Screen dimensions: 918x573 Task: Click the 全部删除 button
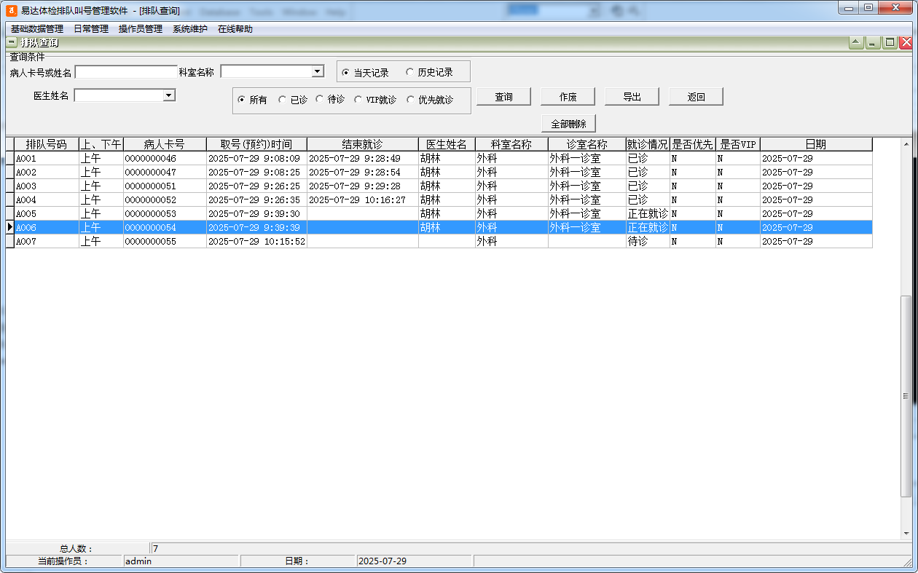pyautogui.click(x=568, y=122)
